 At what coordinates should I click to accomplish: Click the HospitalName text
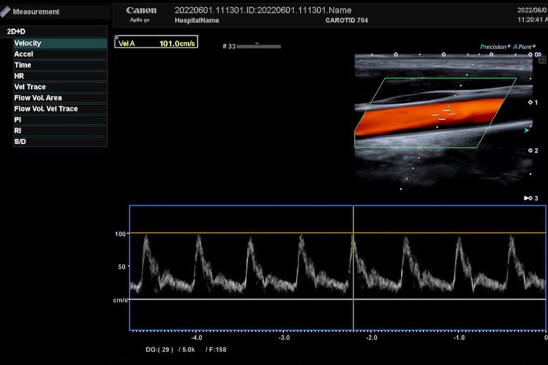tap(197, 21)
